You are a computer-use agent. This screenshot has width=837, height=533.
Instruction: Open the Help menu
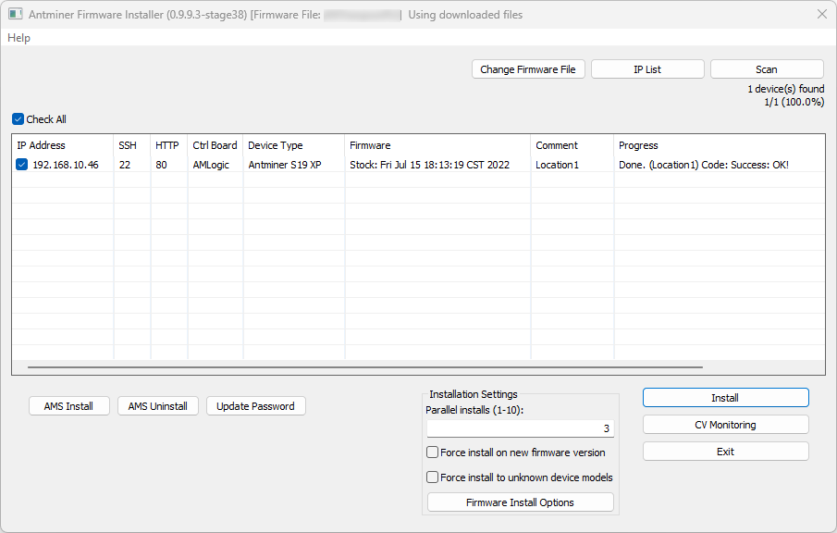[18, 38]
